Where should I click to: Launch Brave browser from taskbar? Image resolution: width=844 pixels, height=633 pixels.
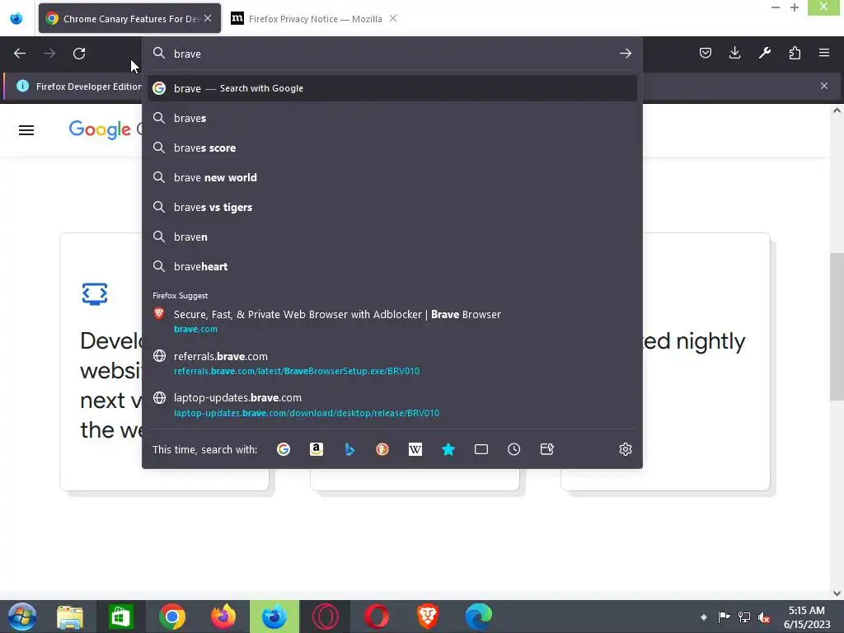(x=428, y=617)
